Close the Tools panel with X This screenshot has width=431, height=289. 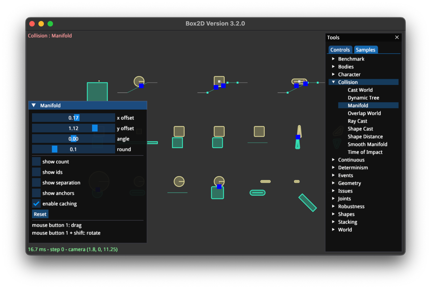(x=397, y=37)
